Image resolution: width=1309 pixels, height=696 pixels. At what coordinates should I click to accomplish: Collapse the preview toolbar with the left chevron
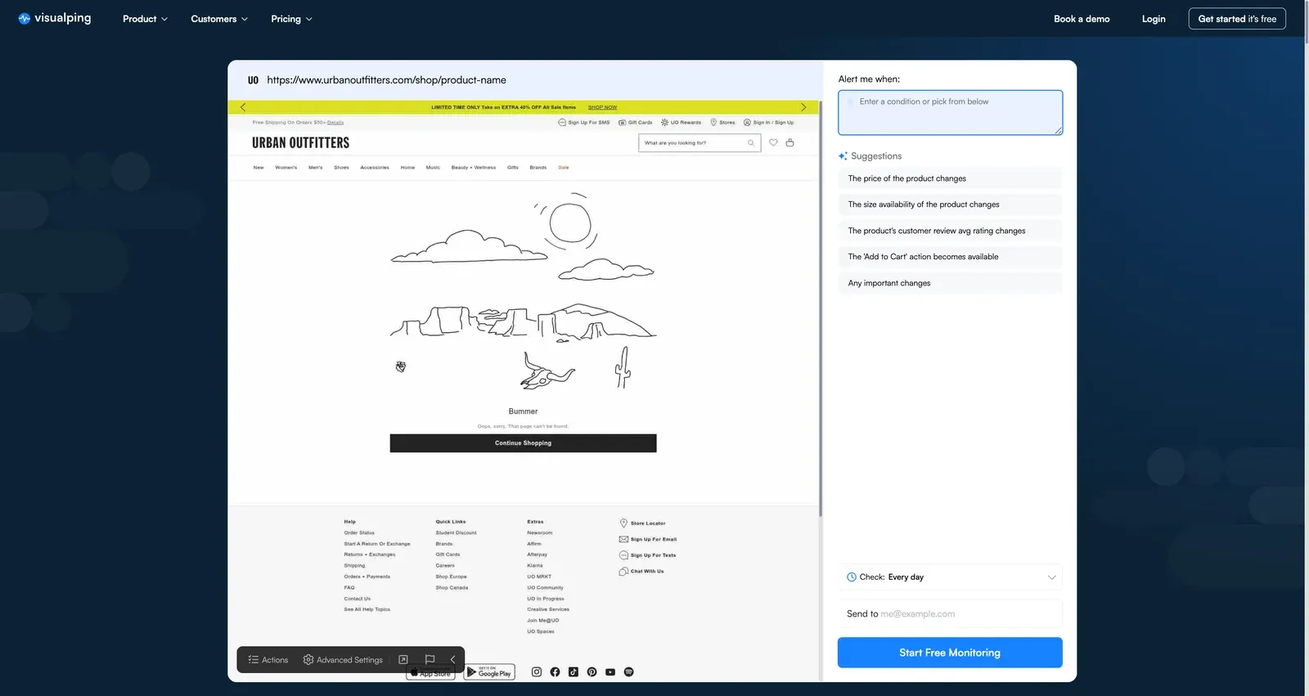[x=452, y=660]
